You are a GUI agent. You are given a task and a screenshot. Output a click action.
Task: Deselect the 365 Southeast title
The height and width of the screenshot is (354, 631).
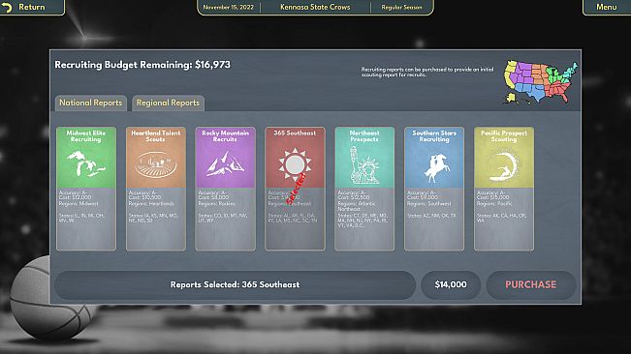coord(295,133)
